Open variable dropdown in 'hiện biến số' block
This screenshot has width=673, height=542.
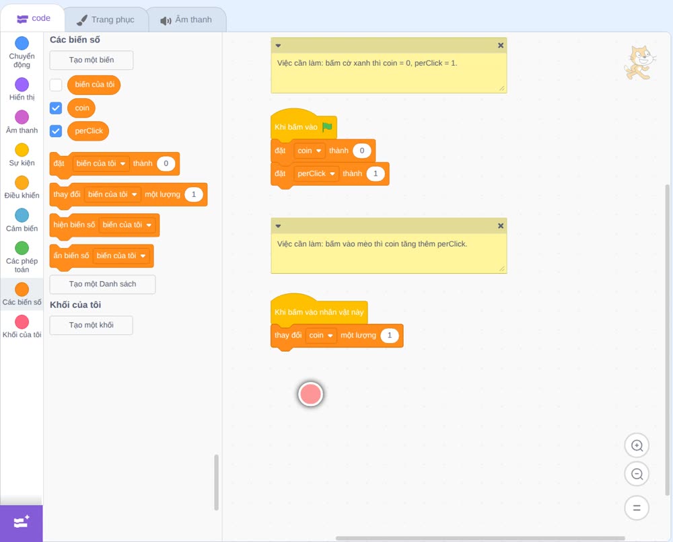(127, 225)
